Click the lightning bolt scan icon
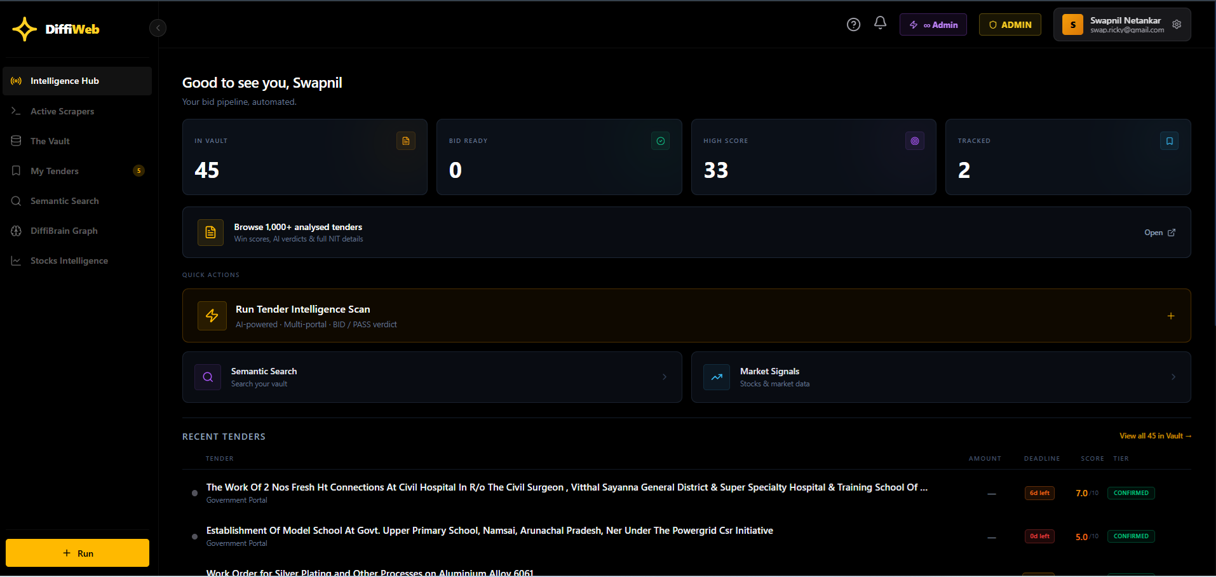This screenshot has height=577, width=1216. coord(212,316)
